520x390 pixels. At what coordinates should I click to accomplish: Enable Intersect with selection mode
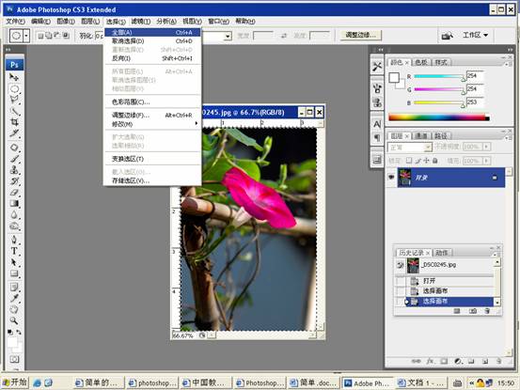tap(66, 36)
